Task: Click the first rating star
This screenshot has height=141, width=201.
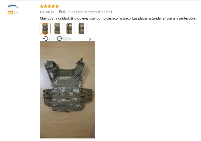Action: point(42,6)
